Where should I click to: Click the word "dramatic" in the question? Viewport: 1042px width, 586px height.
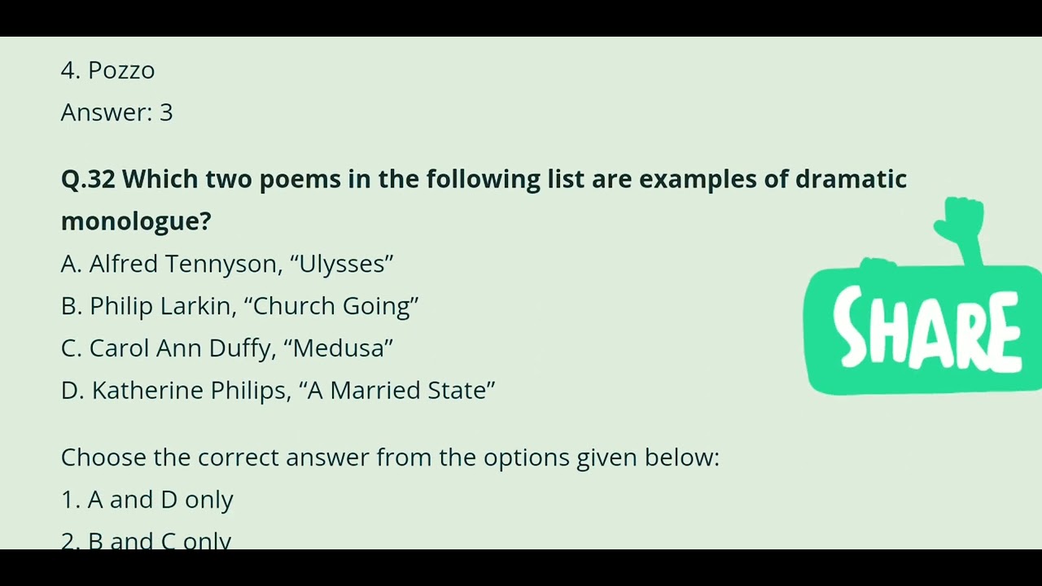[x=851, y=179]
